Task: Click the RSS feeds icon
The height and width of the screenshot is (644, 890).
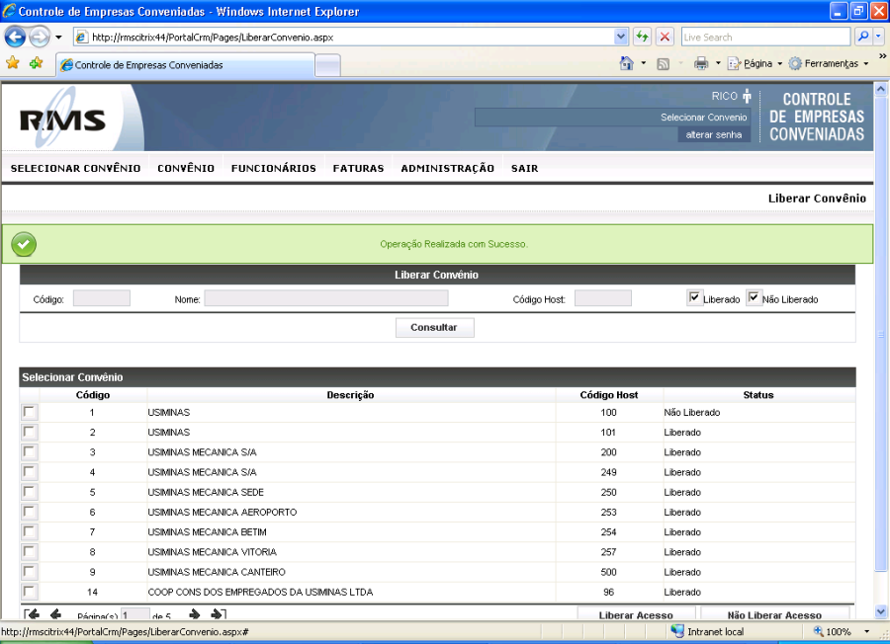Action: click(x=663, y=63)
